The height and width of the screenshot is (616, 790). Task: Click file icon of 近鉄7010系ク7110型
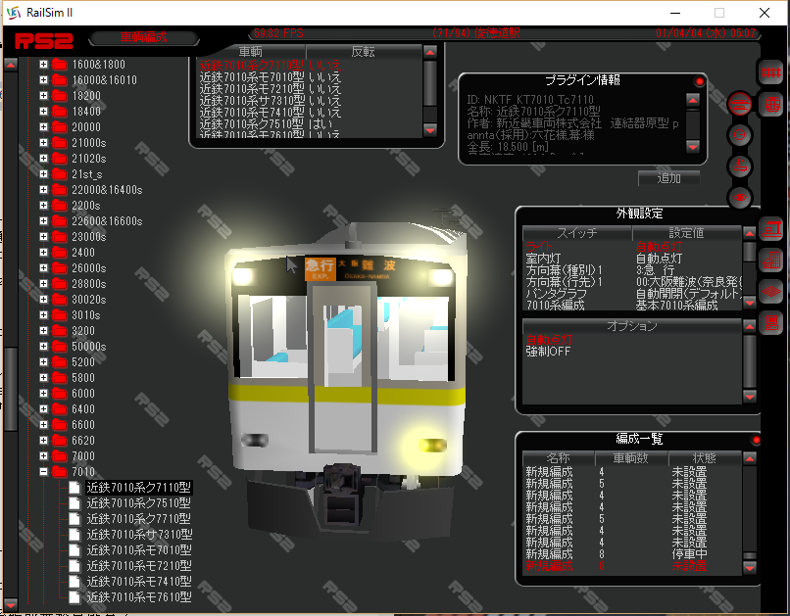tap(74, 488)
